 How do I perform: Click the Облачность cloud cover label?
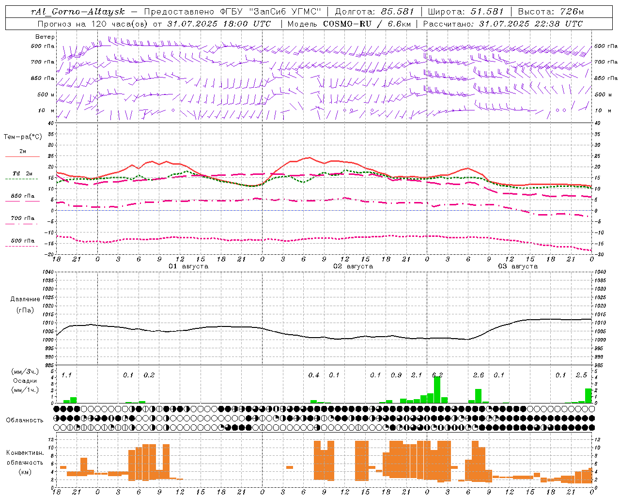25,420
